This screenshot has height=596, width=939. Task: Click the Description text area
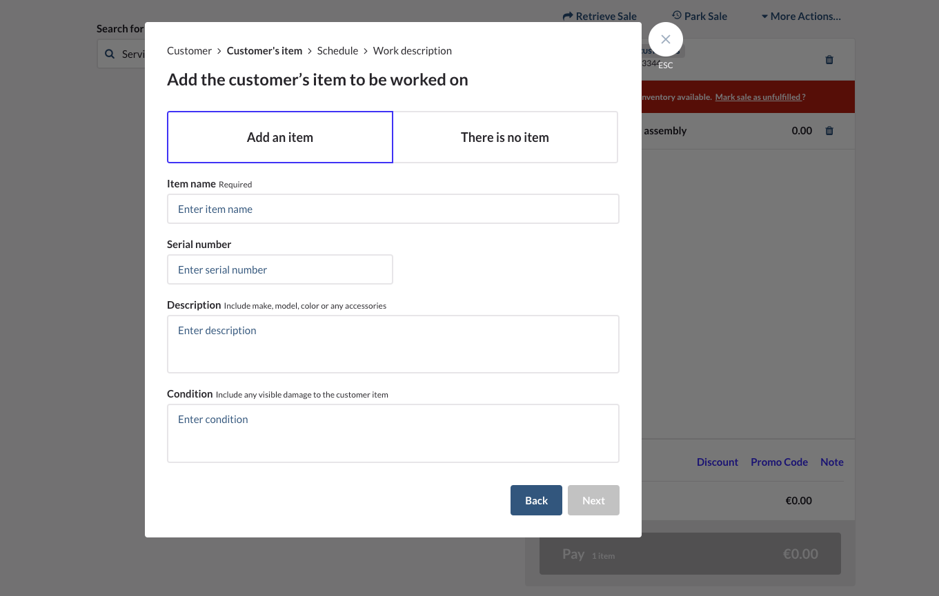(x=393, y=344)
